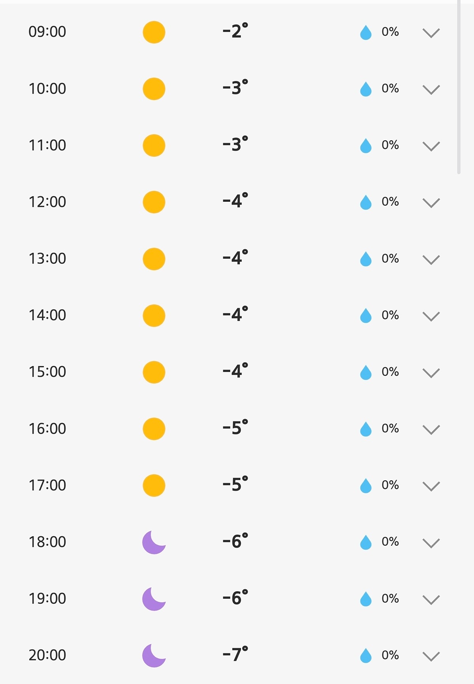
Task: Select the 15:00 time label
Action: pos(47,372)
